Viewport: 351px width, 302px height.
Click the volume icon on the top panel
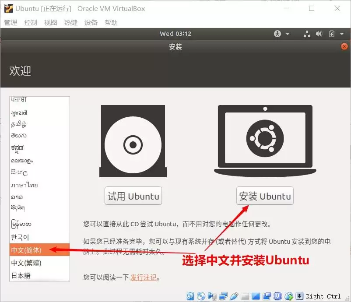pyautogui.click(x=319, y=34)
